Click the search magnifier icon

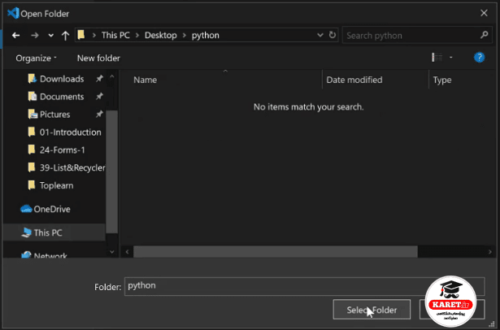(484, 35)
